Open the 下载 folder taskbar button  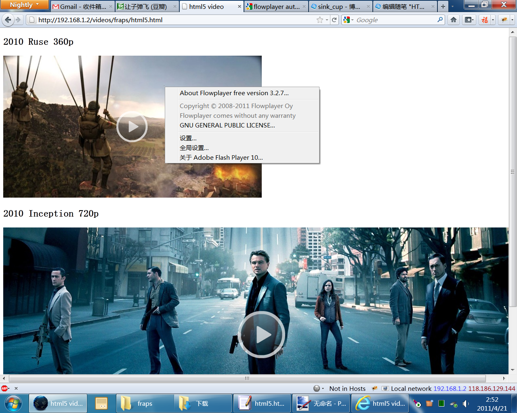203,403
